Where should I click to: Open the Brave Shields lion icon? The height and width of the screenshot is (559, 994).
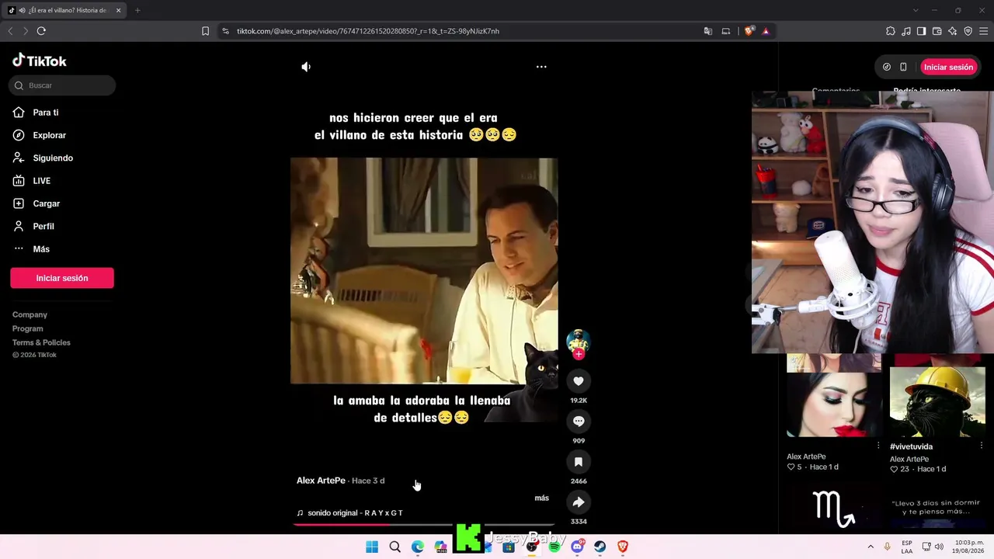tap(749, 31)
